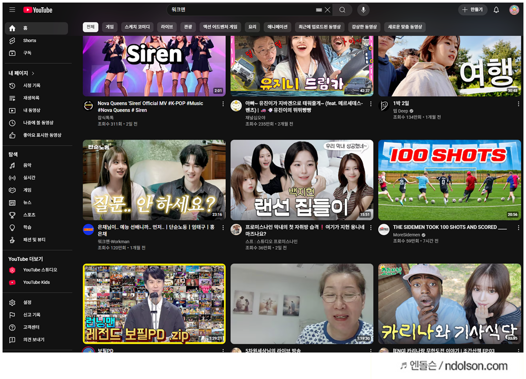Viewport: 526px width, 379px height.
Task: Click the YouTube logo
Action: (x=38, y=10)
